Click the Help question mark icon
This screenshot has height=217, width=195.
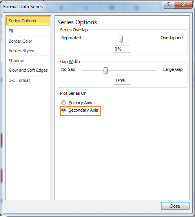click(169, 5)
